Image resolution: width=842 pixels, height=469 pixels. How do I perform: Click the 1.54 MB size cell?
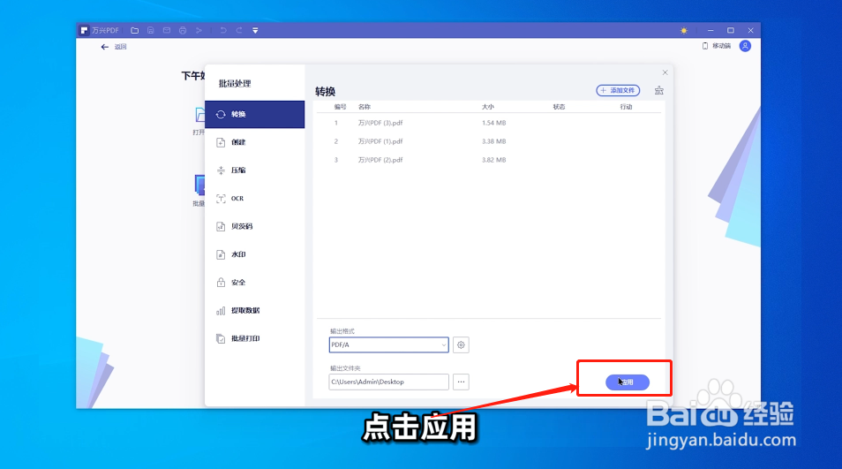click(494, 123)
